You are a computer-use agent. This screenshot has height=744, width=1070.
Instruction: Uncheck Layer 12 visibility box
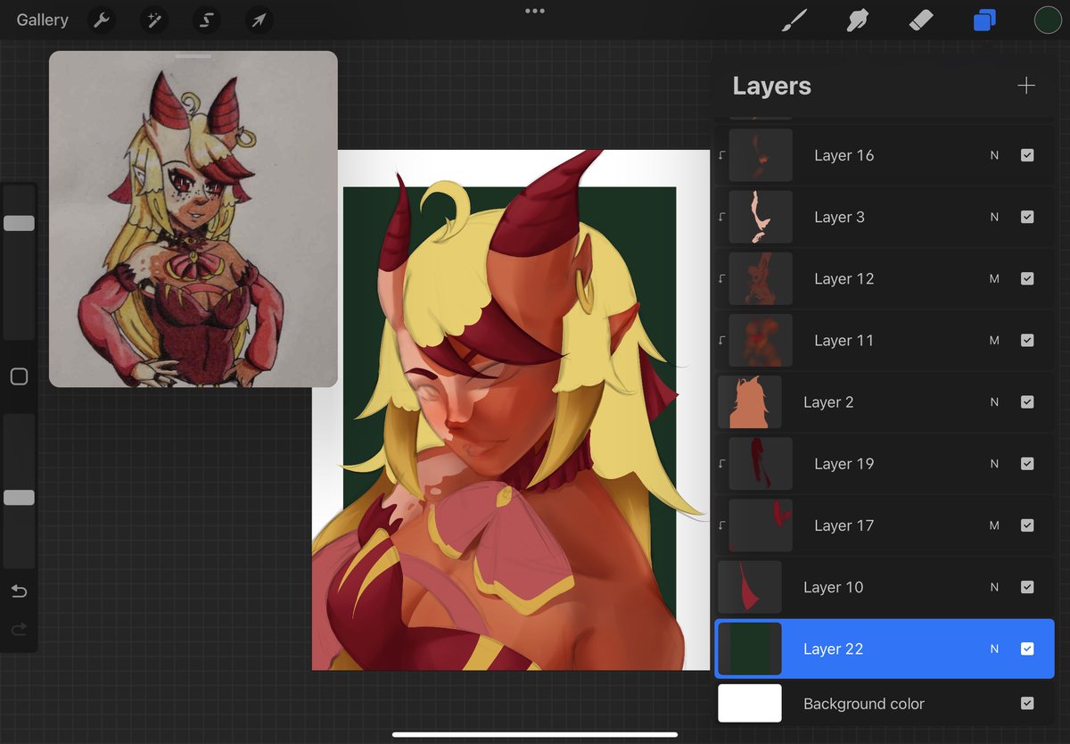1027,278
